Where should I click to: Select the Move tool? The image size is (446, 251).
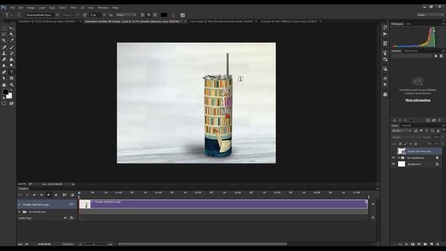tap(11, 28)
